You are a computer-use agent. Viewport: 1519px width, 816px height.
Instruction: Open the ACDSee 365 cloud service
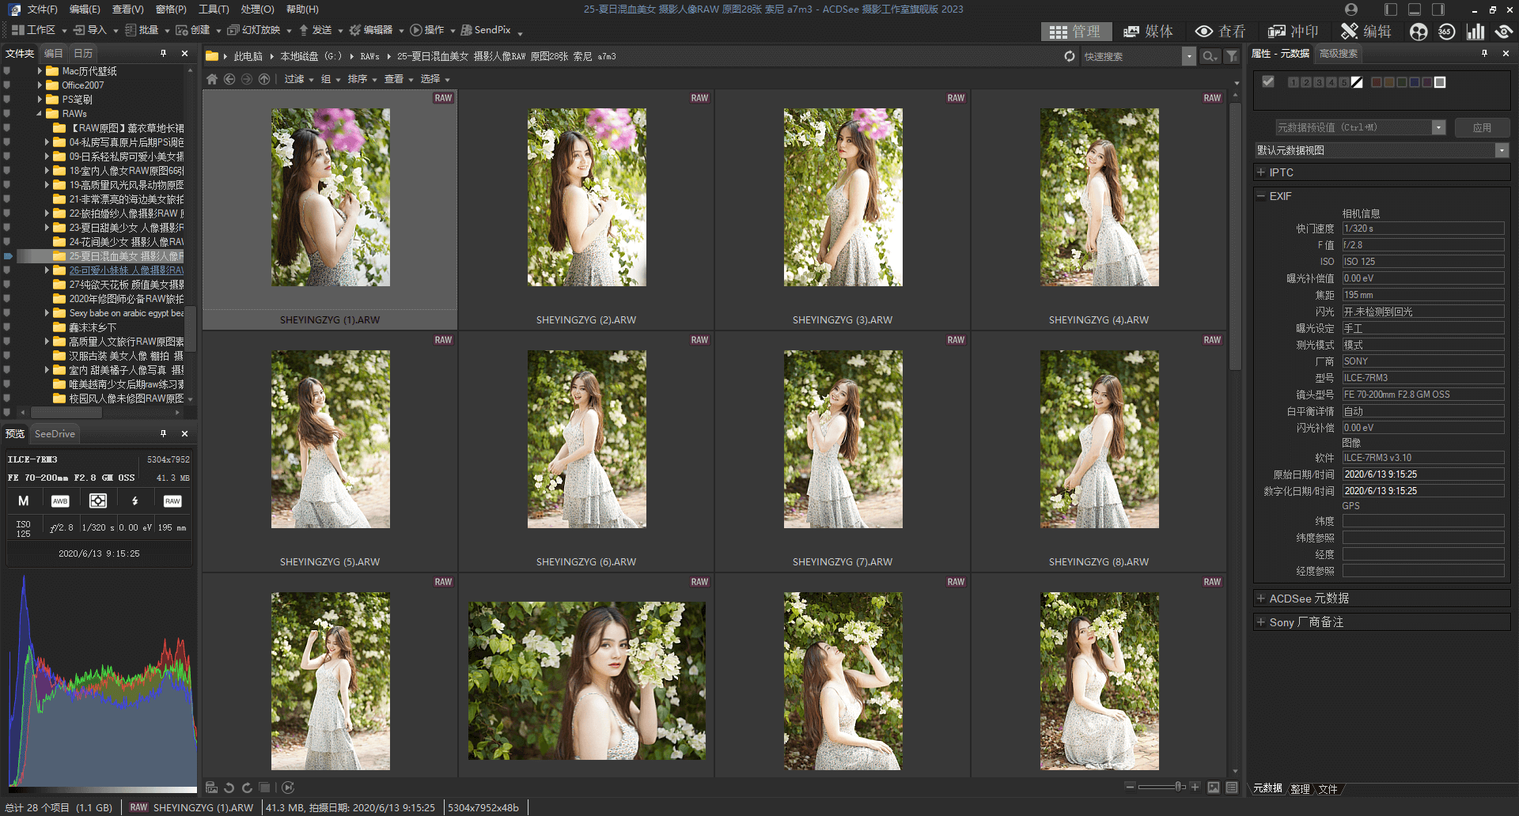[1447, 32]
